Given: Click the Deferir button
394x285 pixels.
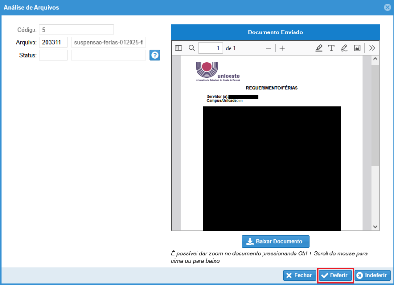Looking at the screenshot, I should (335, 275).
